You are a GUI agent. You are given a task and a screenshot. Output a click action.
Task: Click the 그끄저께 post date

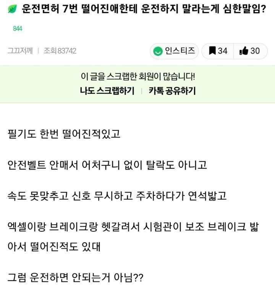pyautogui.click(x=20, y=51)
